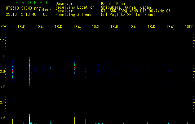Click the 0.8 frequency axis label
This screenshot has height=124, width=195.
coord(3,87)
